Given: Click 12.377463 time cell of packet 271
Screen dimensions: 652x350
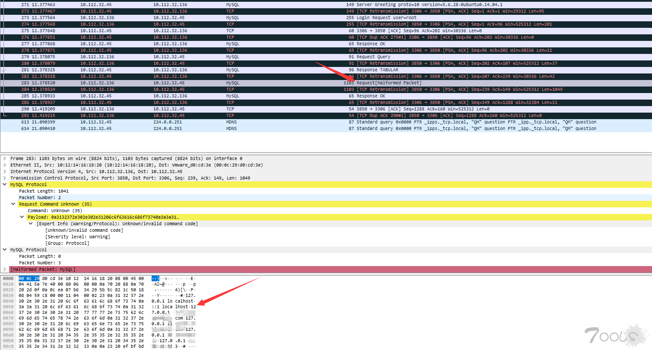Looking at the screenshot, I should pyautogui.click(x=43, y=5).
